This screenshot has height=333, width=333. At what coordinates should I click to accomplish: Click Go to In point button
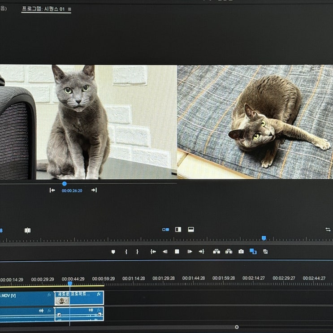click(x=153, y=252)
